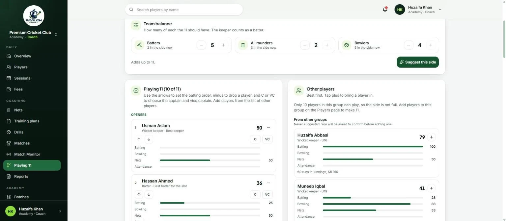This screenshot has width=506, height=221.
Task: Decrease Bowlers count
Action: [x=408, y=45]
